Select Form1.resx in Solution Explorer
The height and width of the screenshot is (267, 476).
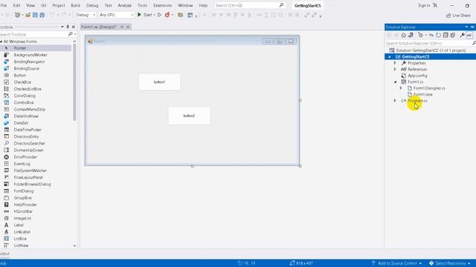pyautogui.click(x=423, y=94)
